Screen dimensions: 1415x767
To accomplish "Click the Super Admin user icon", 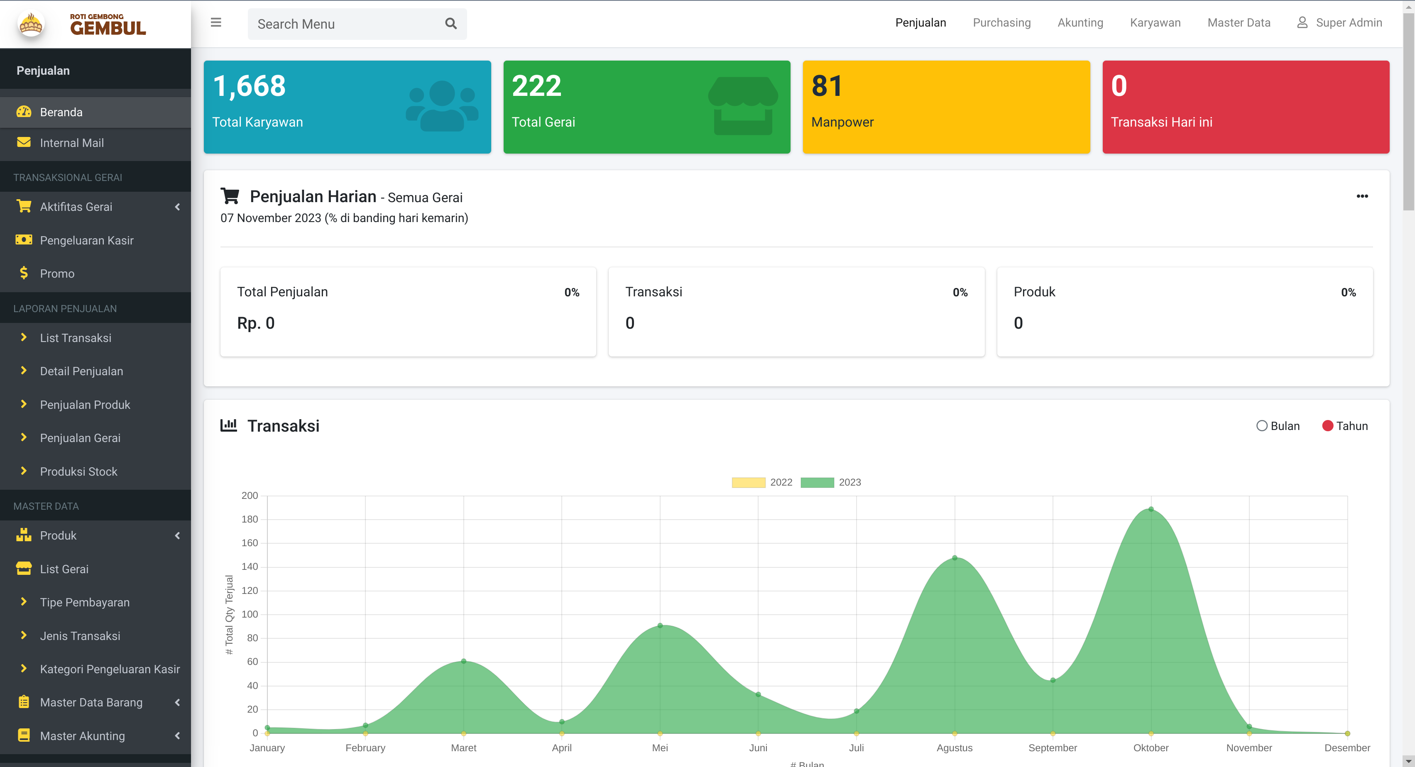I will click(1302, 22).
